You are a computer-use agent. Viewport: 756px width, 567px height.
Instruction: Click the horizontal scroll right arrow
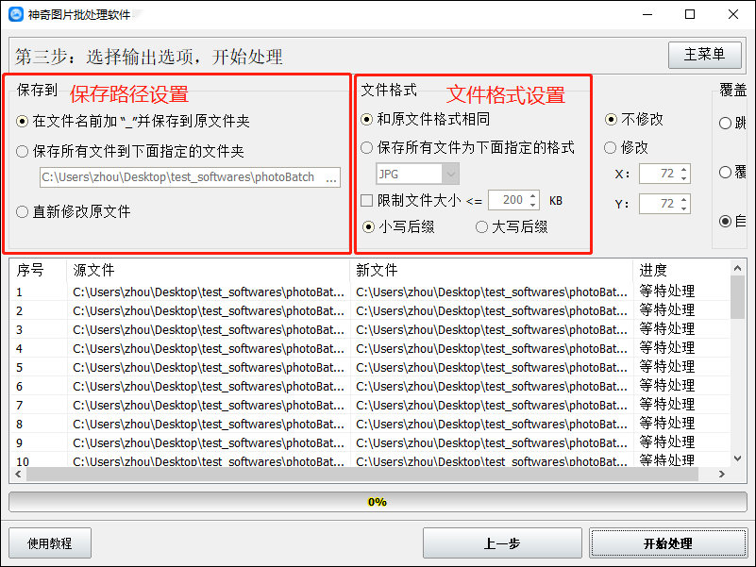click(x=721, y=475)
